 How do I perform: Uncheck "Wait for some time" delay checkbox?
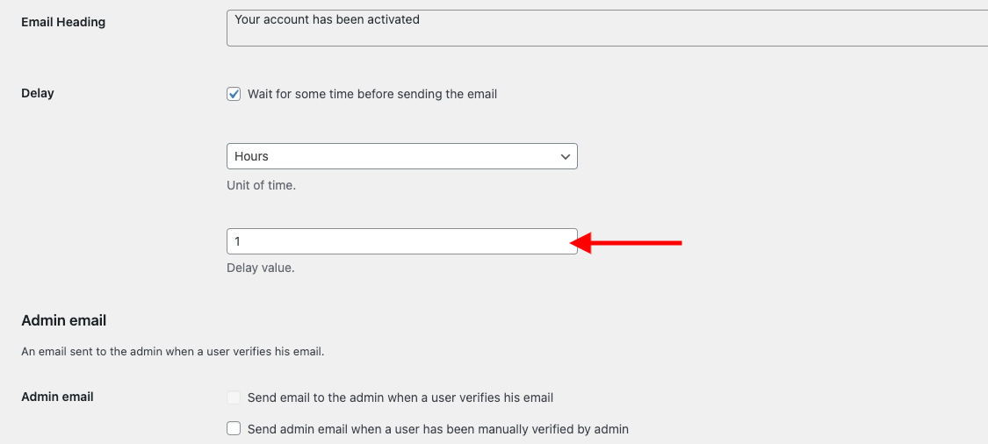(x=234, y=94)
